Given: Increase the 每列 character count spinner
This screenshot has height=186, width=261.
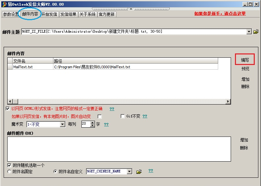Looking at the screenshot, I should coord(92,123).
